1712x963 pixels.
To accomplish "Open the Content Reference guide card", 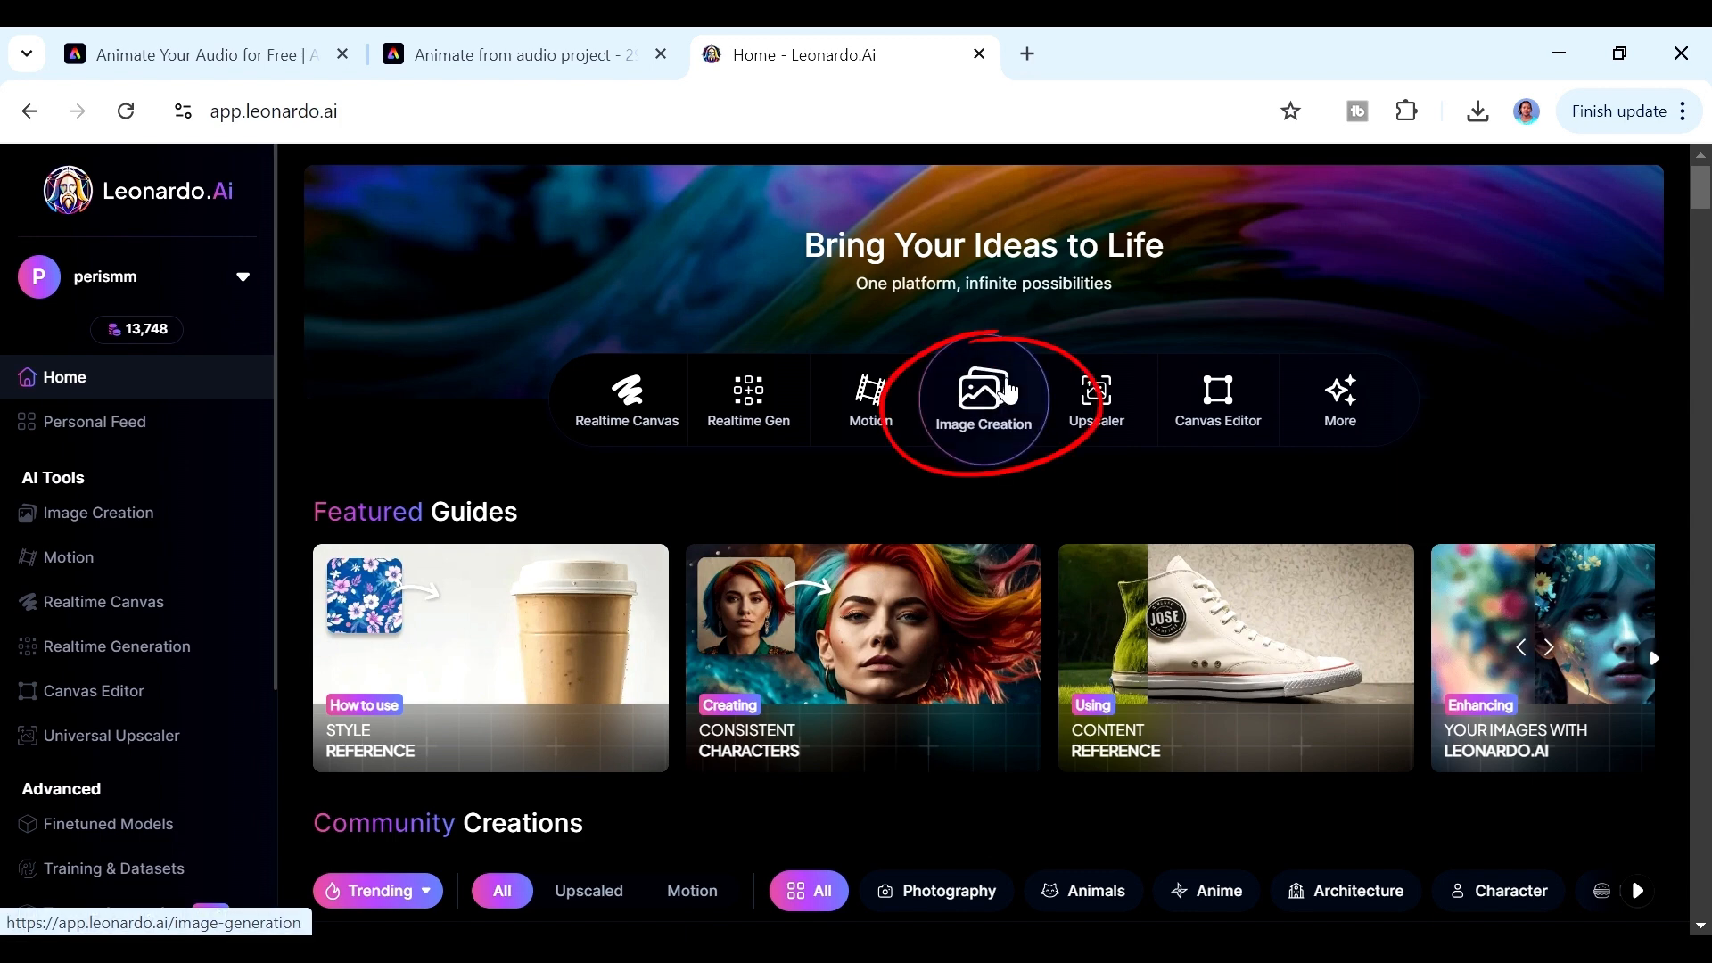I will pyautogui.click(x=1236, y=658).
